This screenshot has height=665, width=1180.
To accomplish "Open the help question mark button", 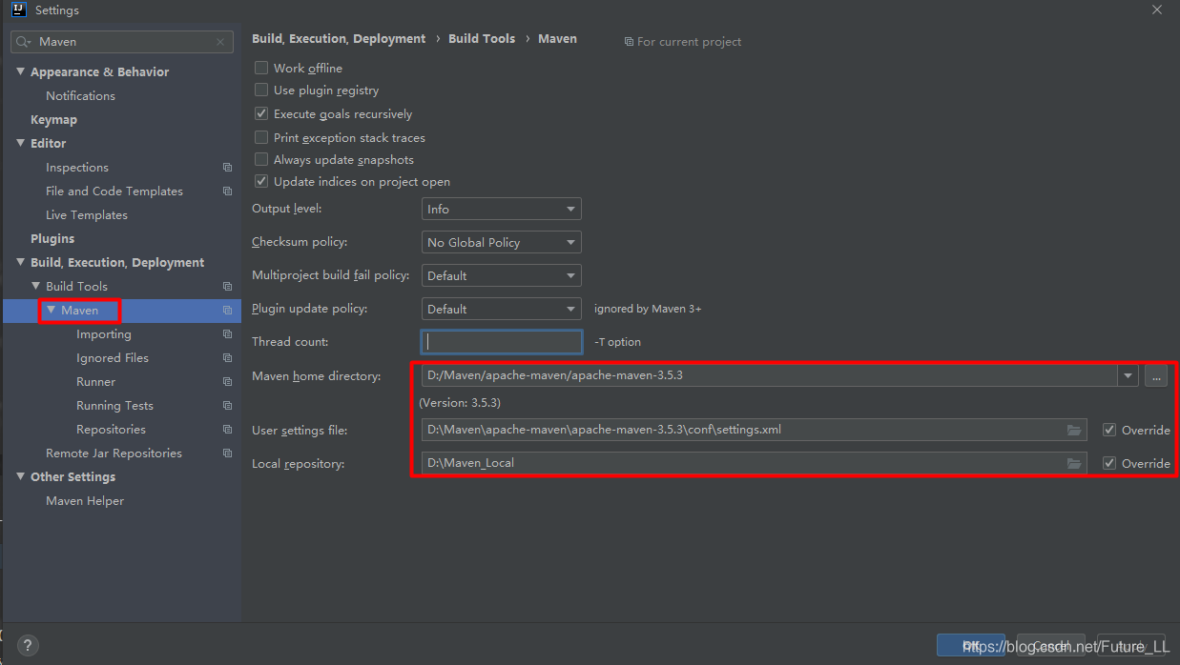I will click(x=28, y=645).
